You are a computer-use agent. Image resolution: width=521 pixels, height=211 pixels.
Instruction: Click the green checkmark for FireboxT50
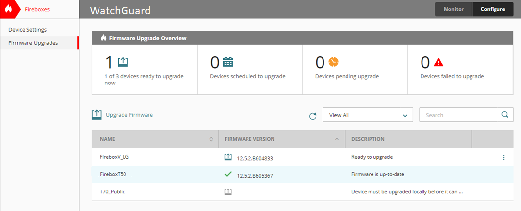[228, 174]
